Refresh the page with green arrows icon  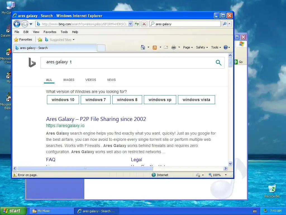[137, 24]
